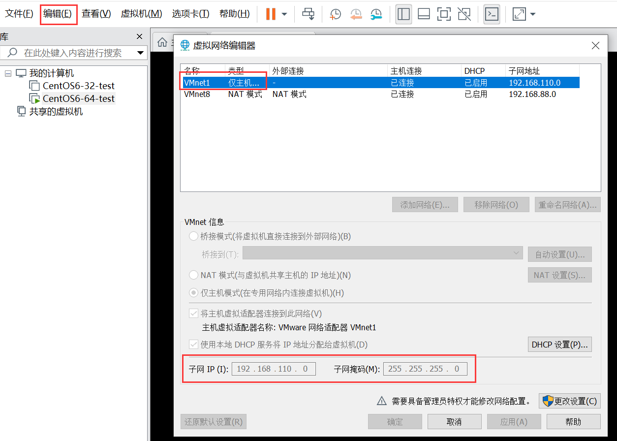Toggle 将主机虚拟适配器连接到此网络 checkbox

(x=194, y=314)
